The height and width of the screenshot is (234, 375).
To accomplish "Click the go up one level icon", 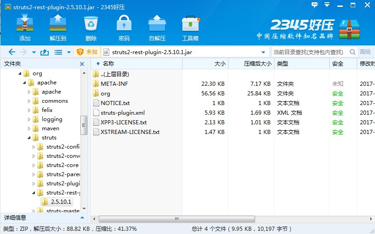I will click(x=45, y=52).
